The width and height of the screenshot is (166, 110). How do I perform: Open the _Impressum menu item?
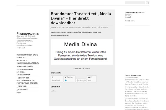(22, 86)
